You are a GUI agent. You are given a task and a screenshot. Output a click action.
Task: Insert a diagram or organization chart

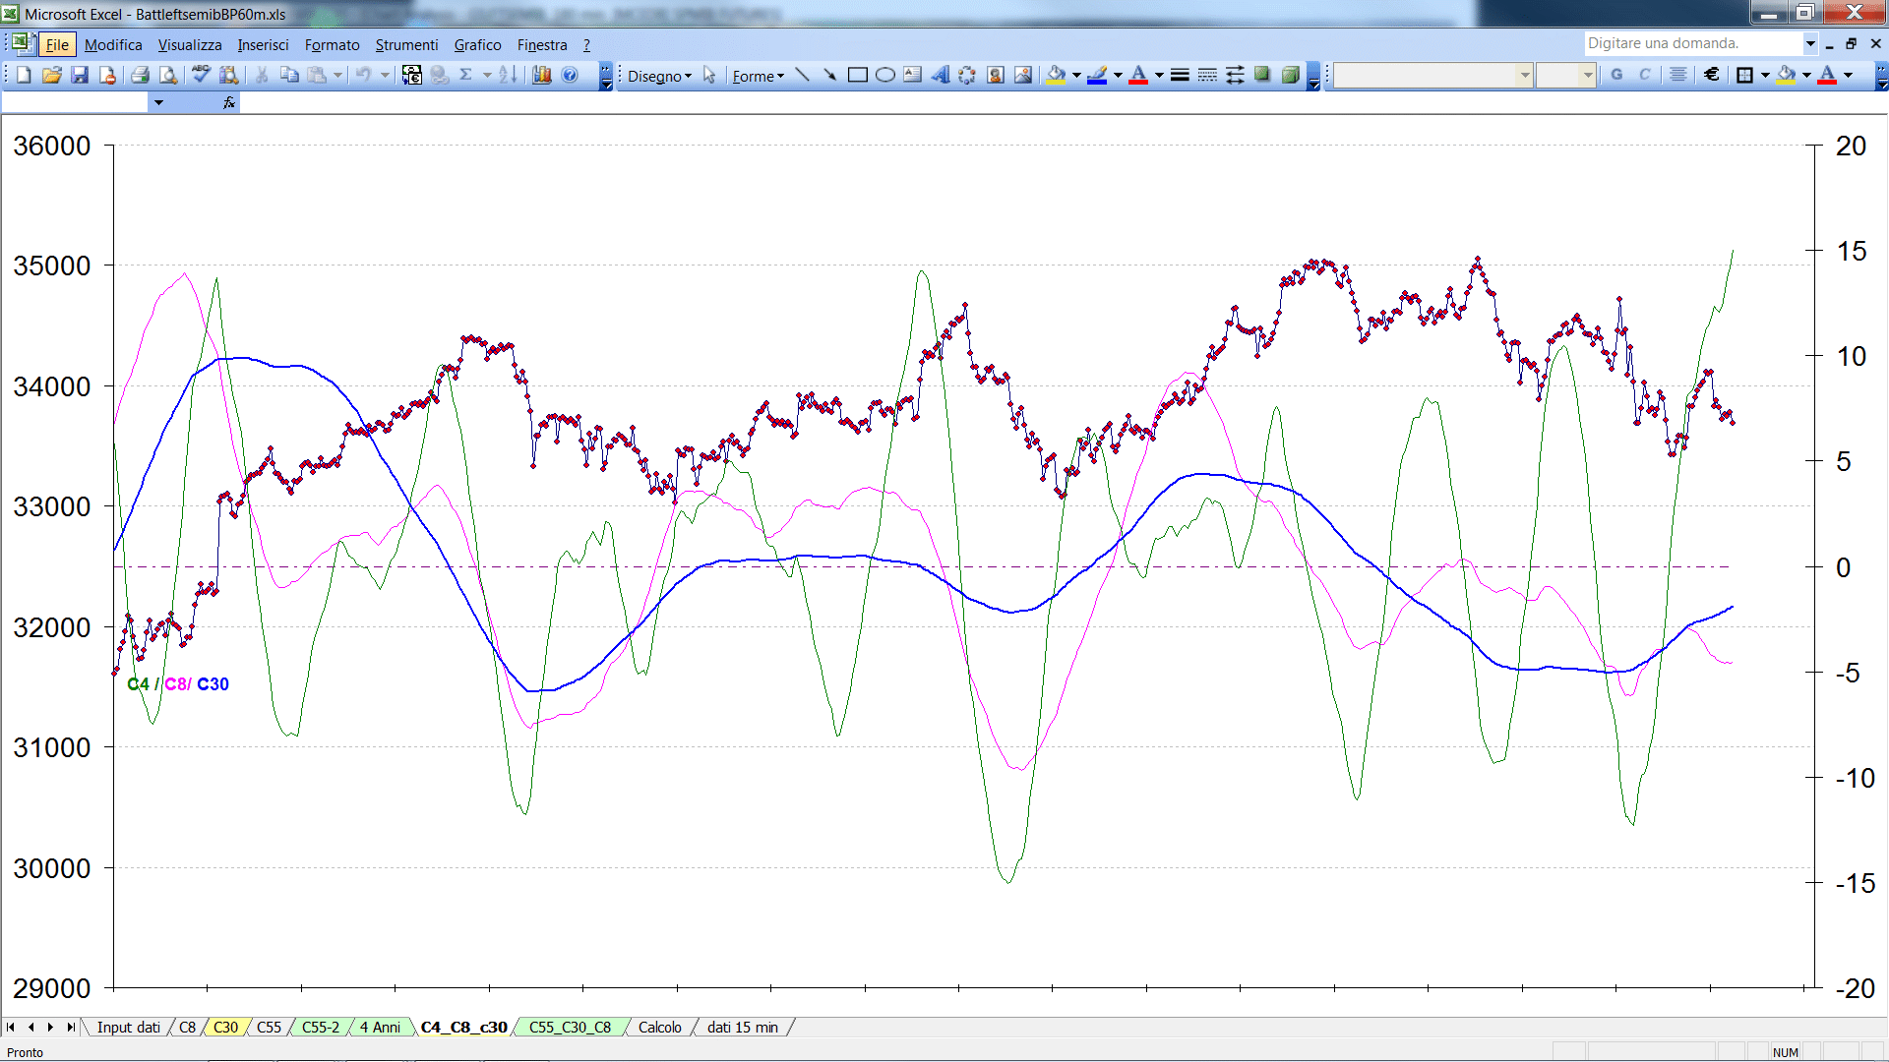click(968, 75)
